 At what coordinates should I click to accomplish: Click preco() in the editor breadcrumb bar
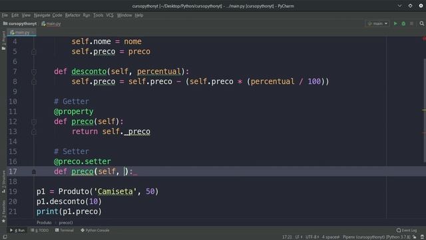66,223
